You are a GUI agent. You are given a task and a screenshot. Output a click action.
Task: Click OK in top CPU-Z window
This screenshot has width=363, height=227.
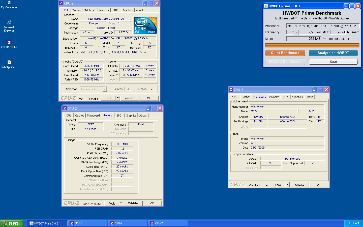coord(149,98)
